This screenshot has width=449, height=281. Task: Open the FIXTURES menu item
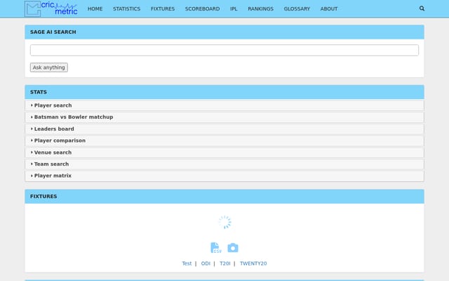(x=163, y=9)
